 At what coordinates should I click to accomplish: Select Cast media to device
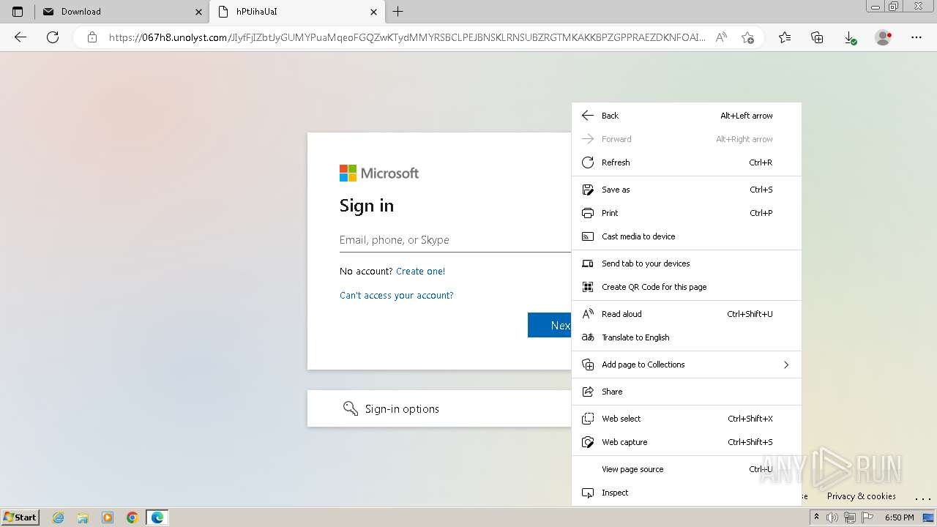(x=687, y=236)
